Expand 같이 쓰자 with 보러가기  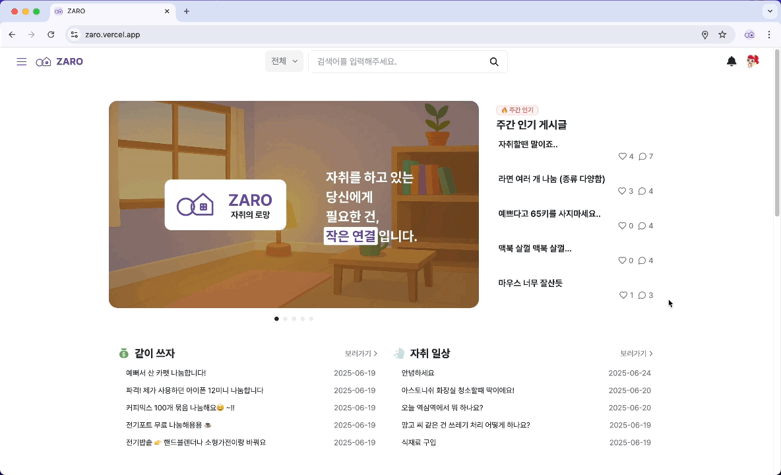point(361,354)
